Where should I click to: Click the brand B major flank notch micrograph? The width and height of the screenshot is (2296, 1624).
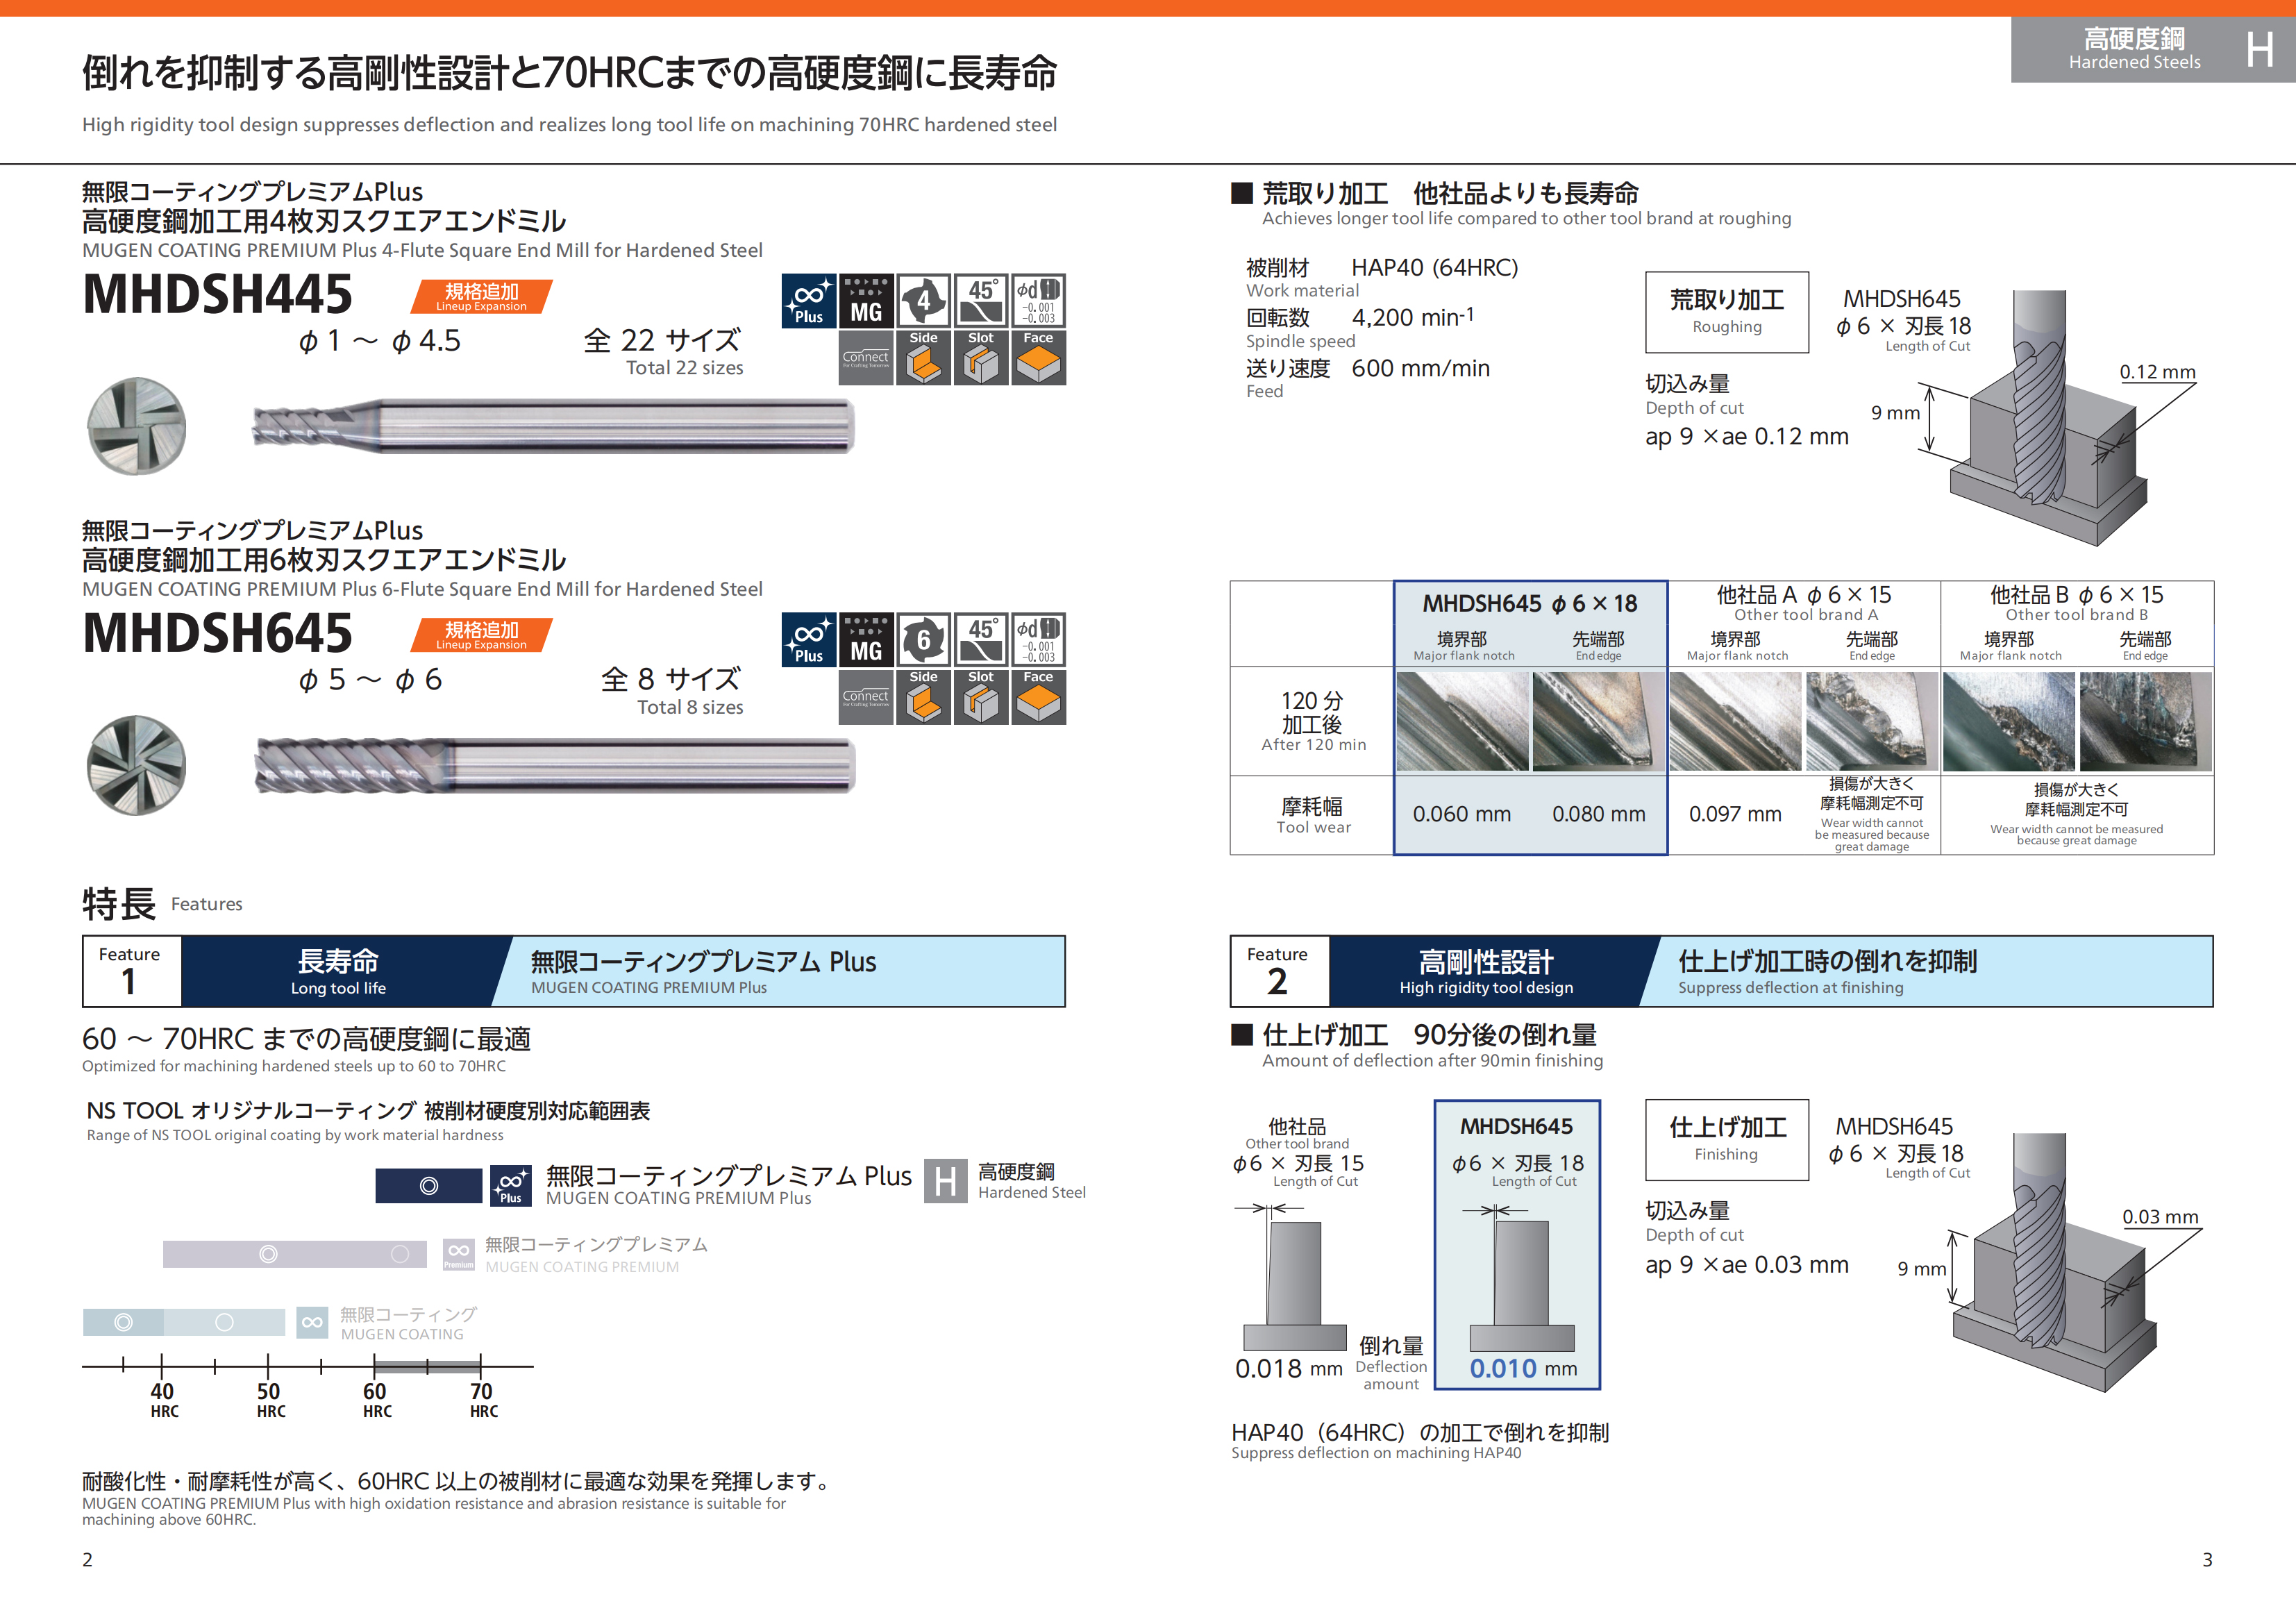click(2009, 721)
